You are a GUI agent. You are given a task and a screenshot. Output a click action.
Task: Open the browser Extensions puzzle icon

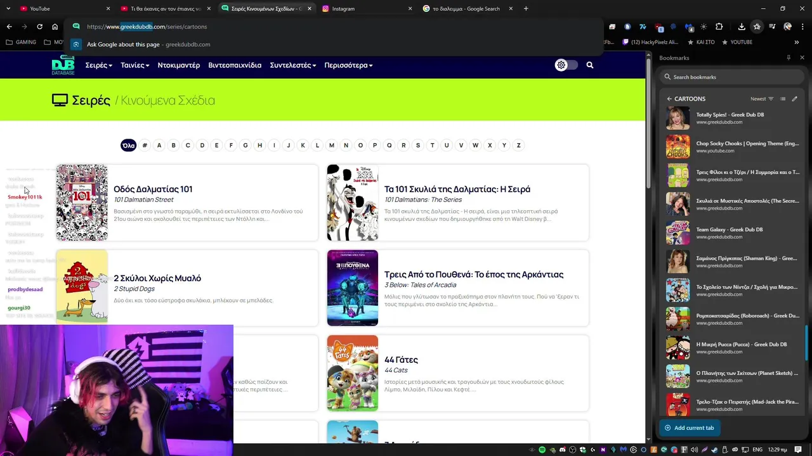point(719,27)
